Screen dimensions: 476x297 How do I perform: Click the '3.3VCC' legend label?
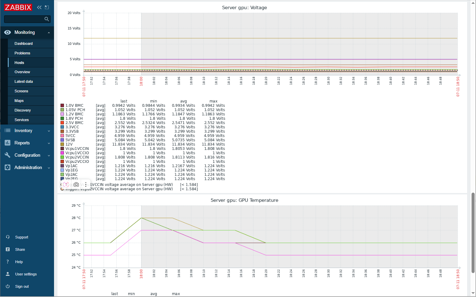(72, 127)
